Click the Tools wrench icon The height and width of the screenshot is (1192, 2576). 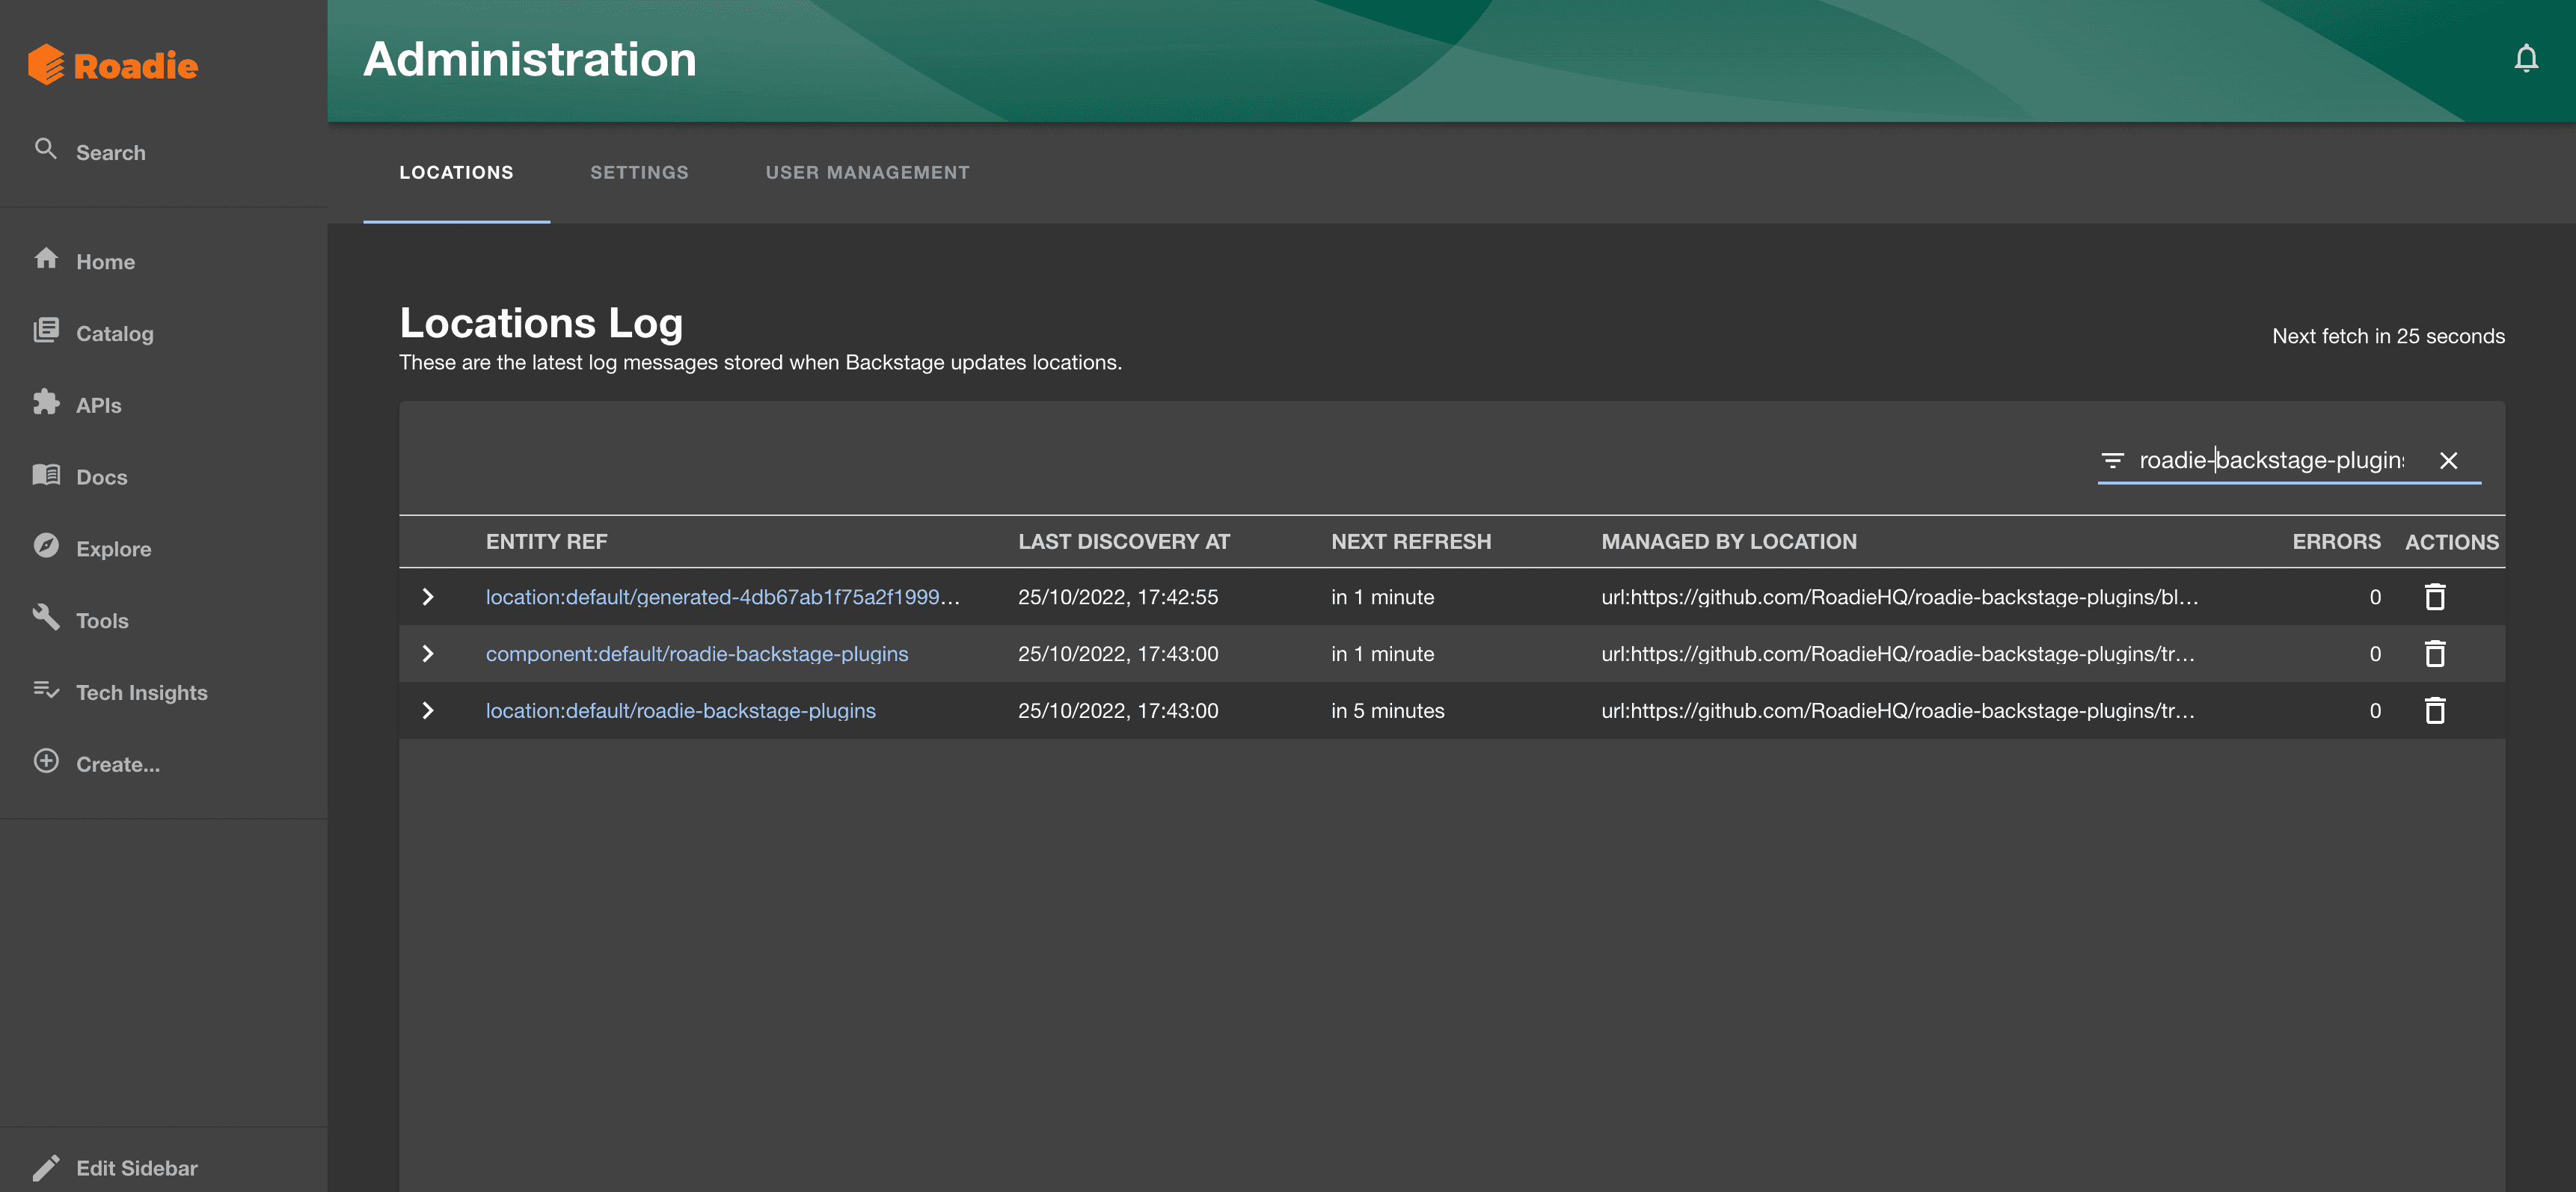[46, 617]
